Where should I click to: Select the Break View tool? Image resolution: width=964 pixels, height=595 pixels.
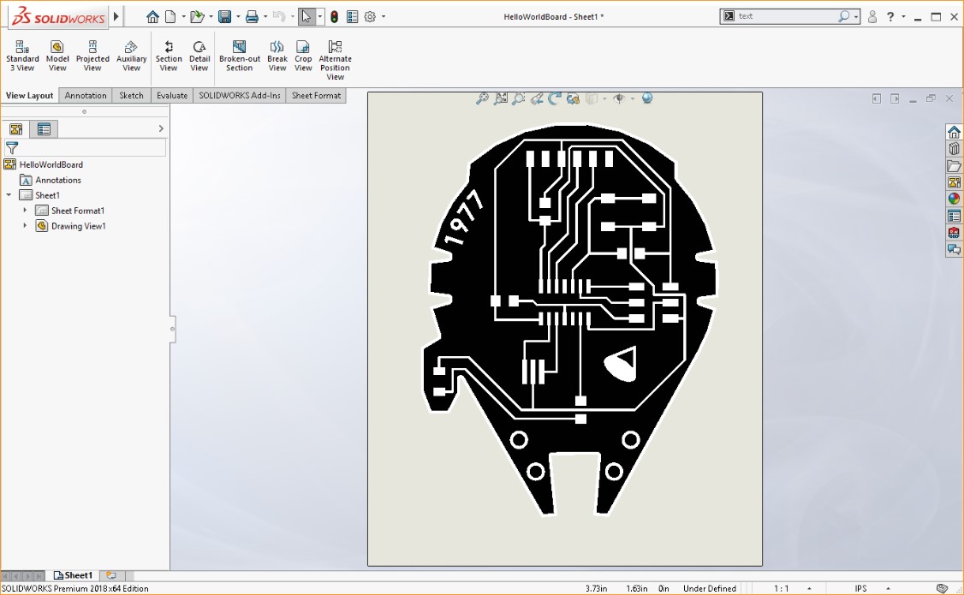pyautogui.click(x=277, y=56)
